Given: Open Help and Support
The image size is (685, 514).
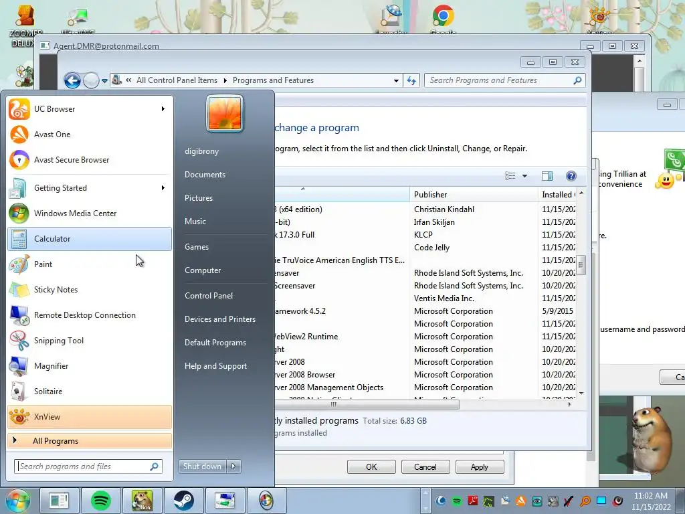Looking at the screenshot, I should pyautogui.click(x=216, y=366).
